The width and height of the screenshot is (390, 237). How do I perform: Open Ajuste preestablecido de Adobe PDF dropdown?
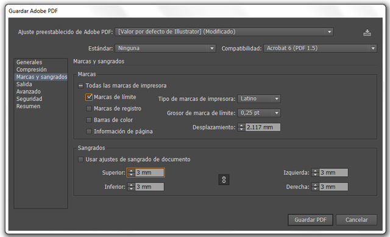pos(224,32)
